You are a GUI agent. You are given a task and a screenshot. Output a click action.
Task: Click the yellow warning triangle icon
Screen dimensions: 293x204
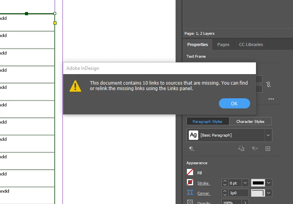[x=75, y=86]
